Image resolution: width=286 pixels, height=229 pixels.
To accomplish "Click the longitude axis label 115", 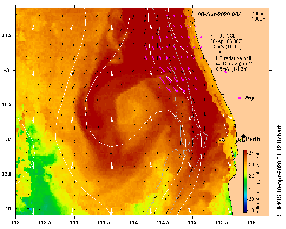I will pyautogui.click(x=192, y=223).
